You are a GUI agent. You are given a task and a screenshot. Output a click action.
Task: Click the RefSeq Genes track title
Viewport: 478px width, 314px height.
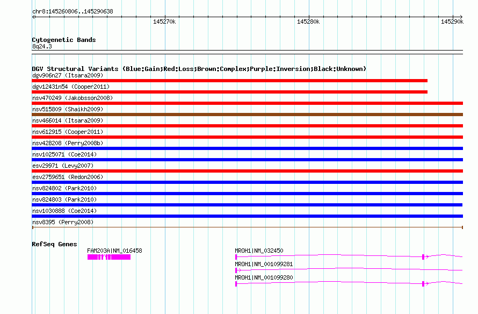point(54,244)
